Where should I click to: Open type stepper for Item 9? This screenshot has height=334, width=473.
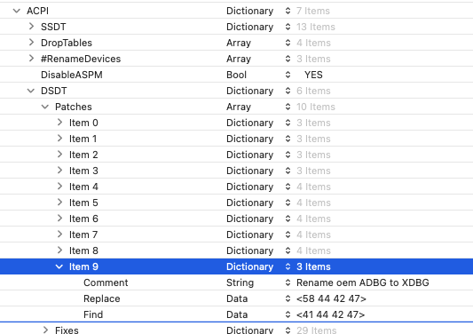[x=288, y=267]
